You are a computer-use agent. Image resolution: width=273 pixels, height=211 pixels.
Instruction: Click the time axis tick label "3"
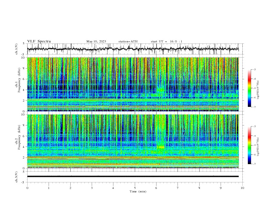[92, 188]
